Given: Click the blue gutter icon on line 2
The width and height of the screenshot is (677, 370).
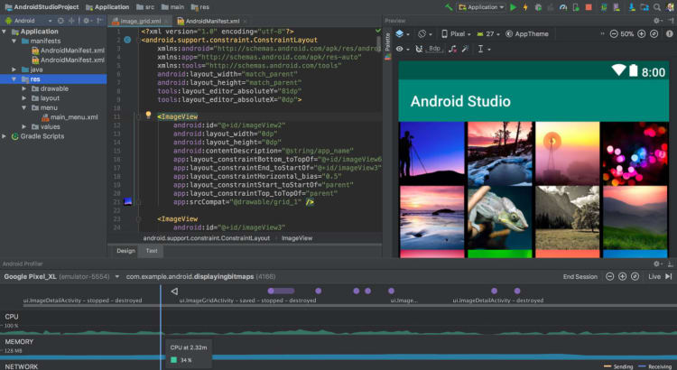Looking at the screenshot, I should (x=127, y=40).
